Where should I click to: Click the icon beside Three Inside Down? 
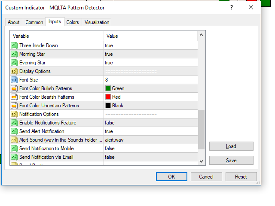point(14,45)
